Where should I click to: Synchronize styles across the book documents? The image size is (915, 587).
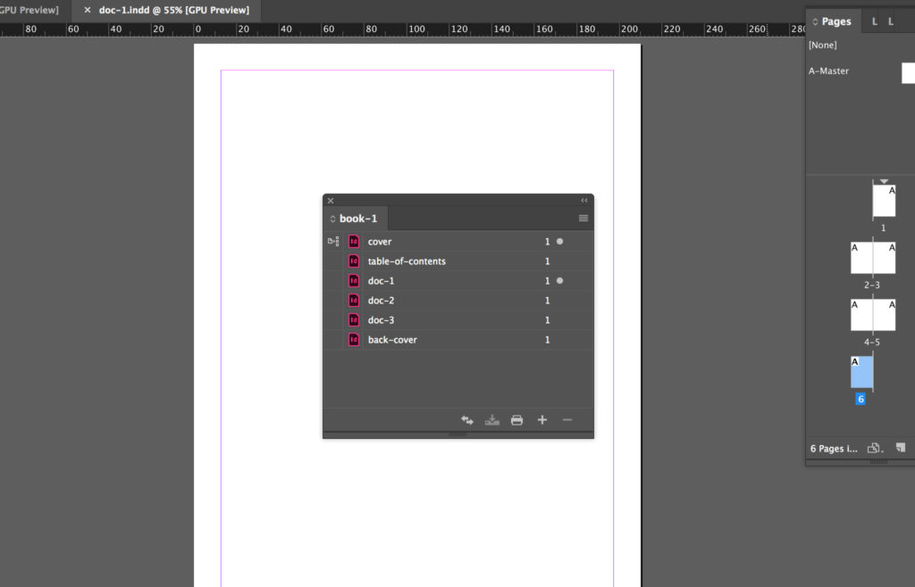click(466, 419)
